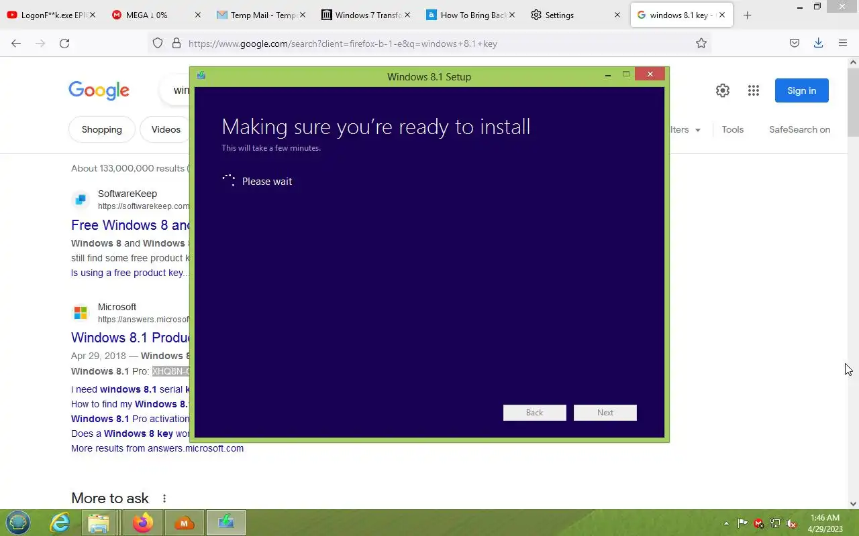Close the Temp Mail tab

pyautogui.click(x=302, y=15)
